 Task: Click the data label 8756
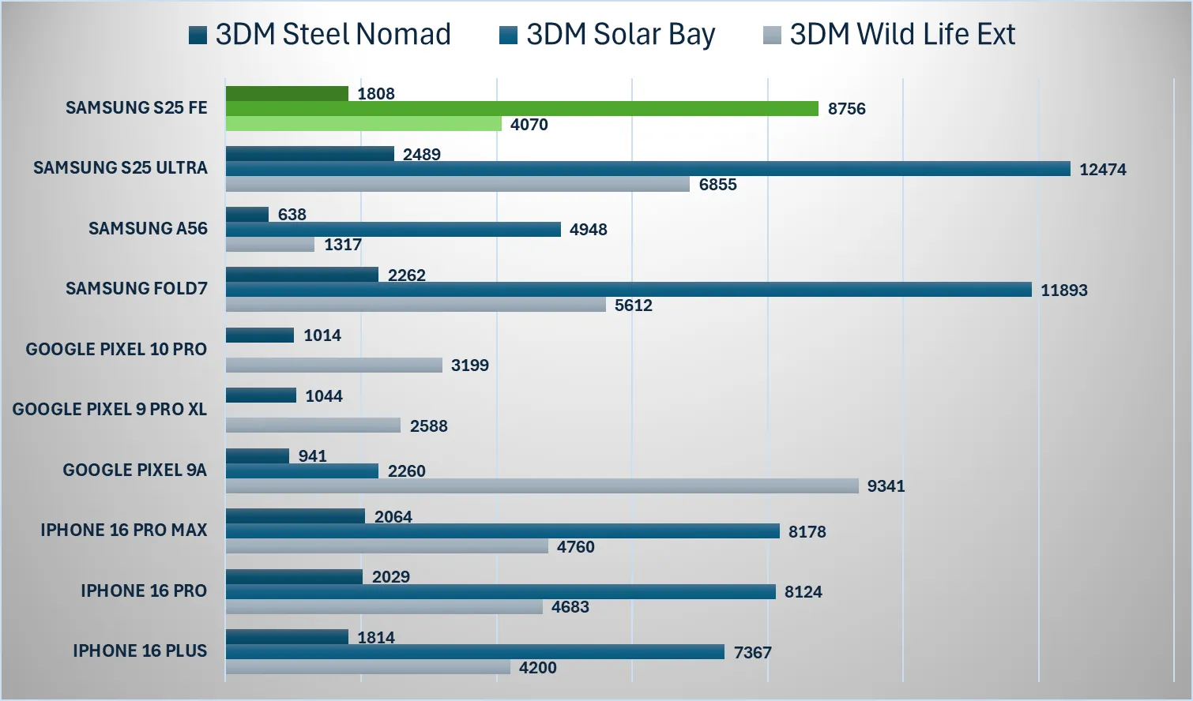[x=847, y=109]
